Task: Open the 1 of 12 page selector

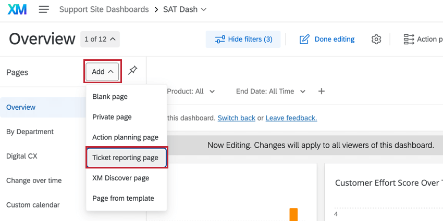Action: pyautogui.click(x=100, y=39)
